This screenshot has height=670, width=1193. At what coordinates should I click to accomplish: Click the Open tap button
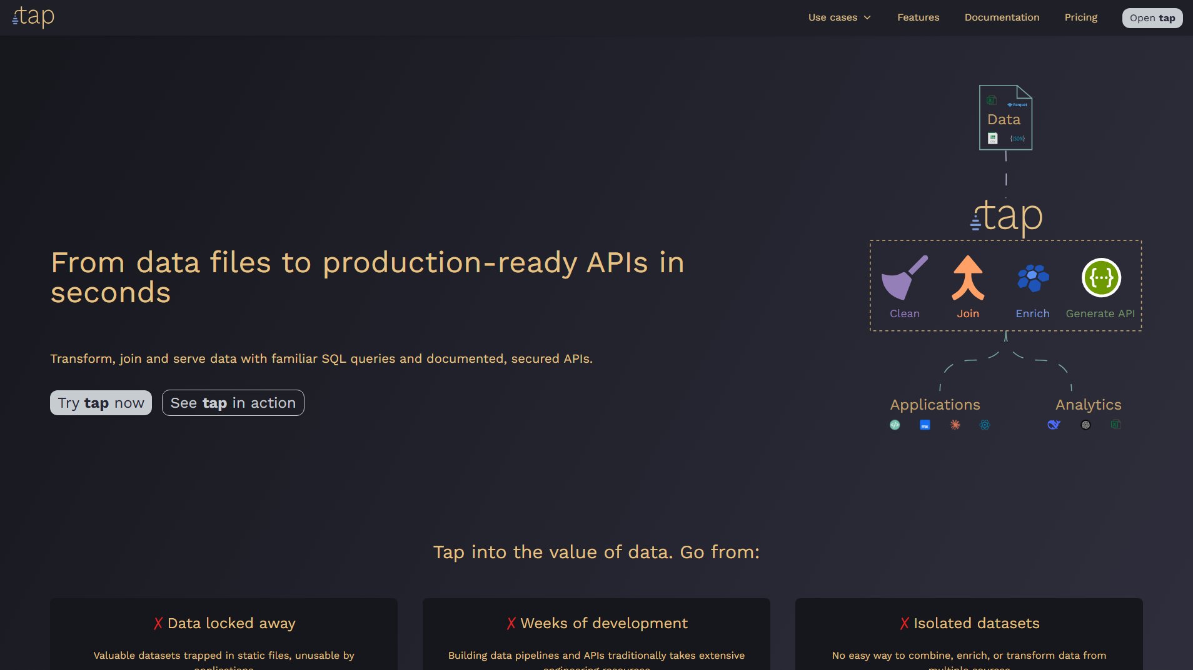tap(1151, 17)
